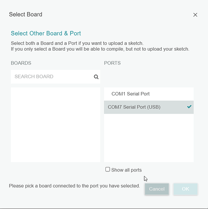Cancel the board selection dialog
Viewport: 208px width, 209px height.
coord(157,189)
